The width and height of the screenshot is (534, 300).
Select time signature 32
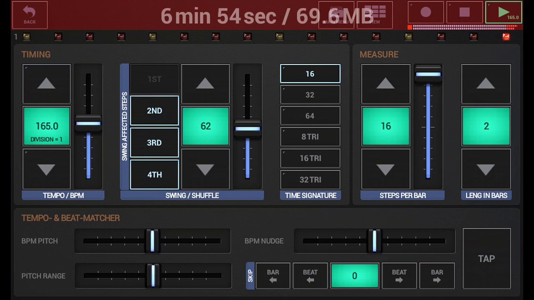point(310,95)
